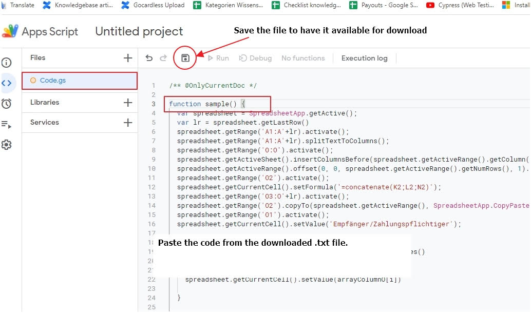Click the Undo arrow icon
This screenshot has width=531, height=315.
tap(149, 58)
